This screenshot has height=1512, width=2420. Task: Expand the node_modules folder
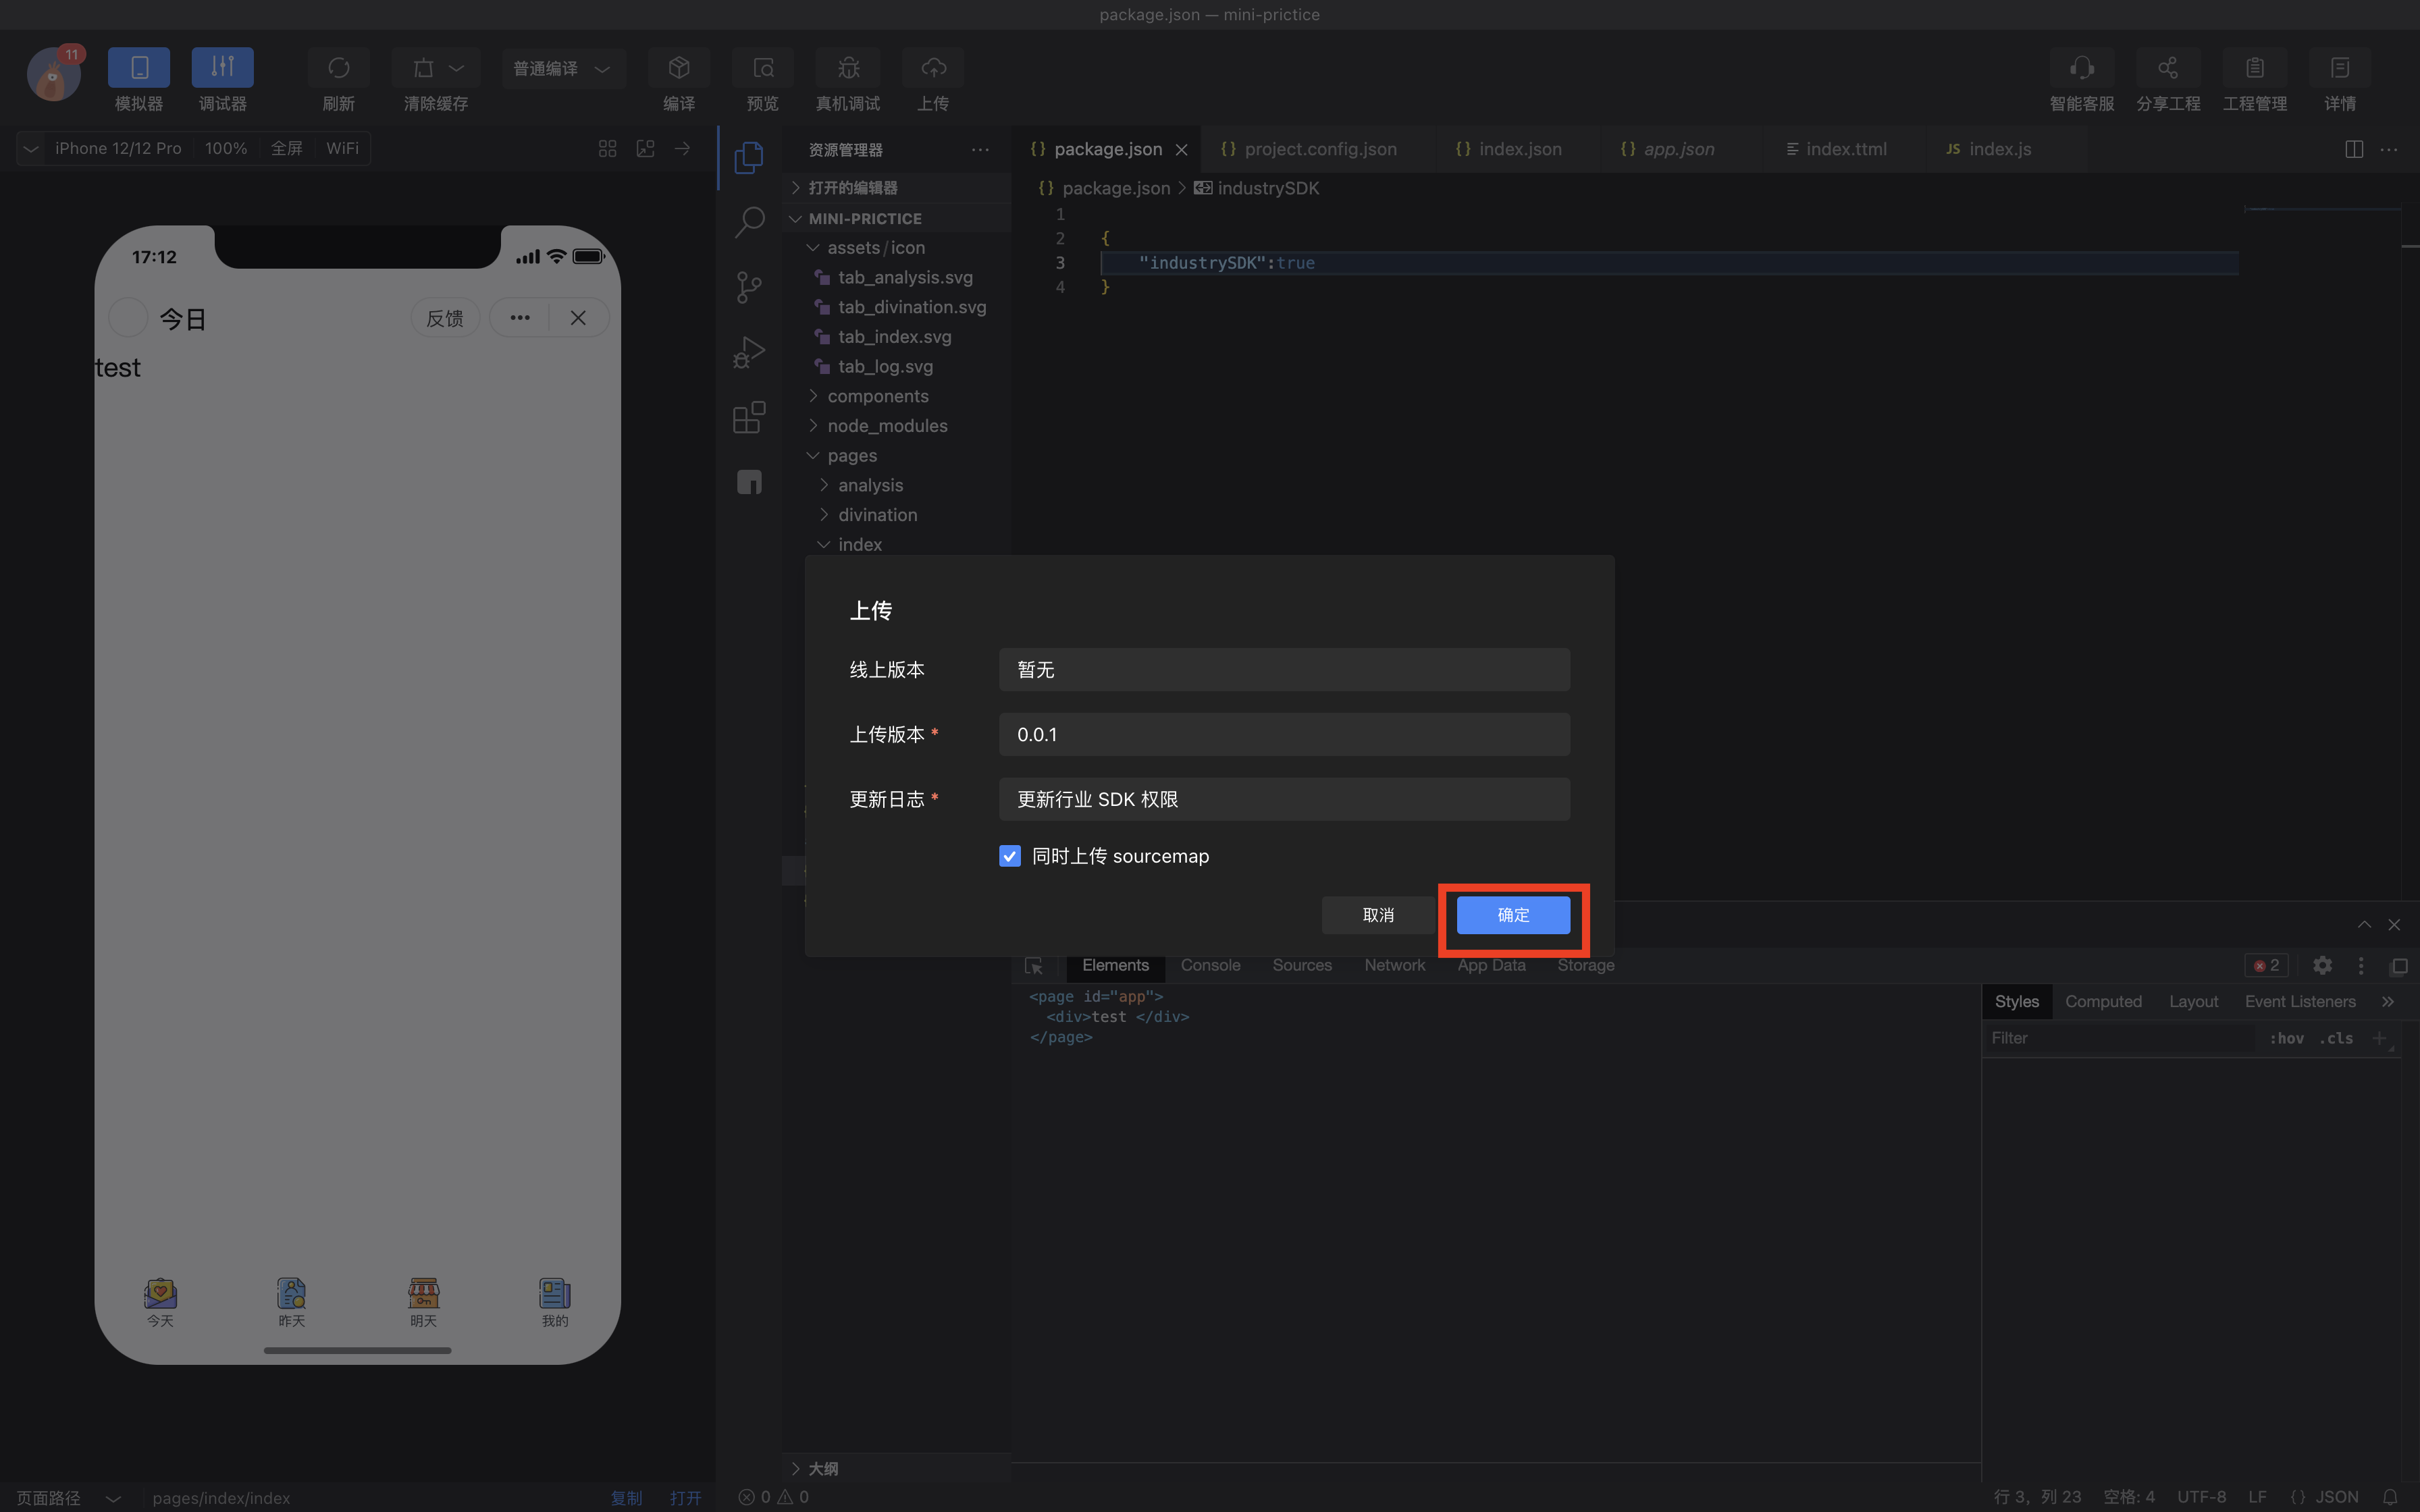[896, 426]
